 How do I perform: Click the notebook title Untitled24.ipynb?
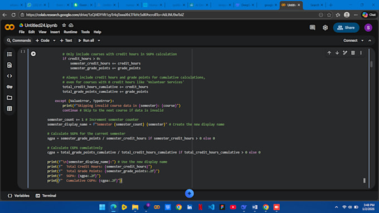(x=41, y=25)
